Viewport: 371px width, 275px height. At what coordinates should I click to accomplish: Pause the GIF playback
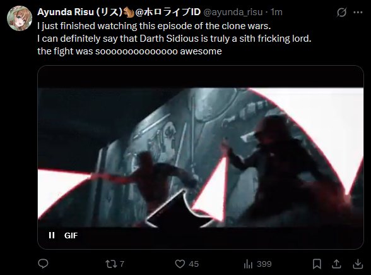pos(52,235)
